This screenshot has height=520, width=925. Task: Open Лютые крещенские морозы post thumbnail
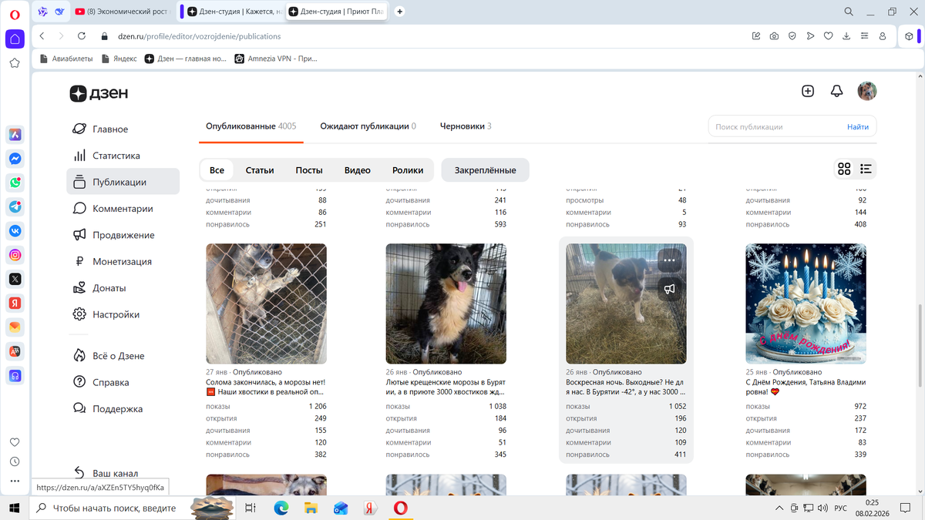(x=446, y=304)
